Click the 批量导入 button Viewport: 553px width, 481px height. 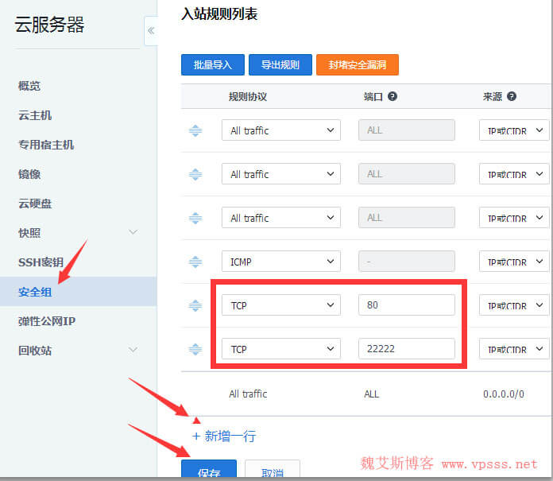click(212, 65)
